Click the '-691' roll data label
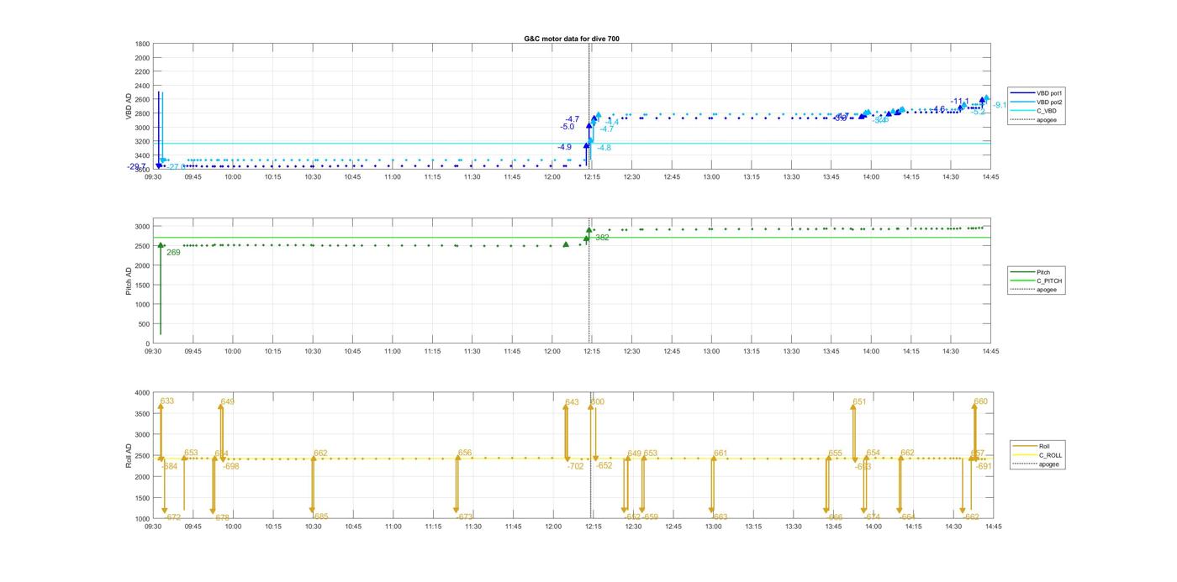Image resolution: width=1177 pixels, height=582 pixels. 984,466
